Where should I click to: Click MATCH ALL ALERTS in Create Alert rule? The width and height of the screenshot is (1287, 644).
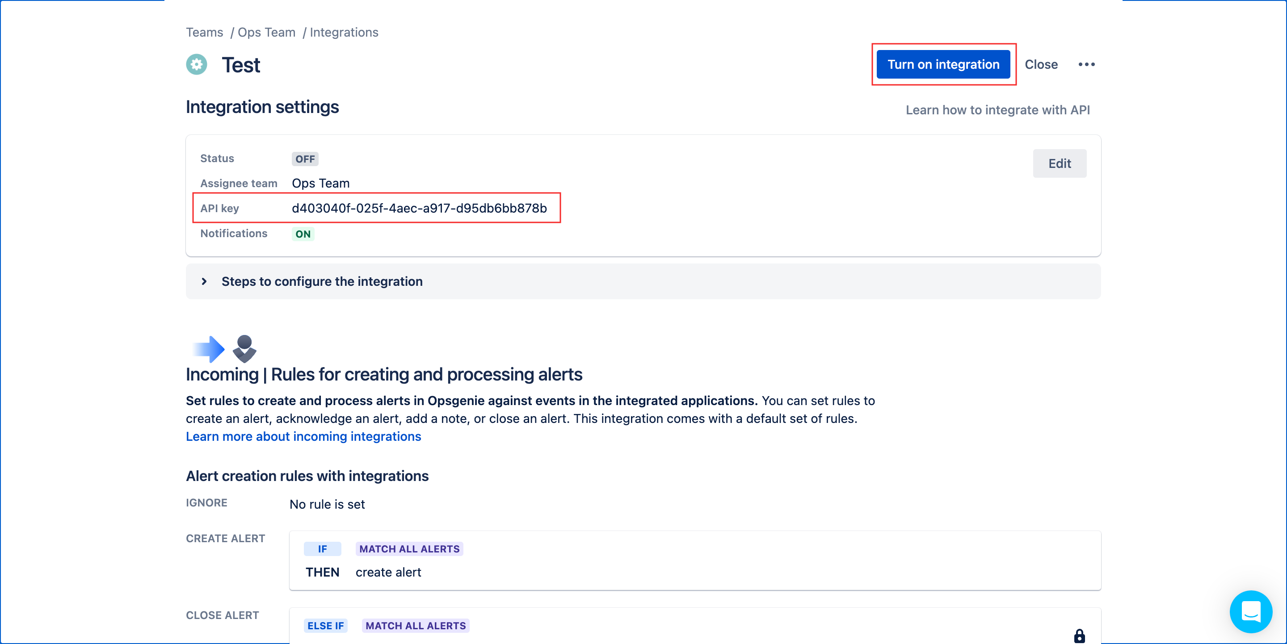409,548
